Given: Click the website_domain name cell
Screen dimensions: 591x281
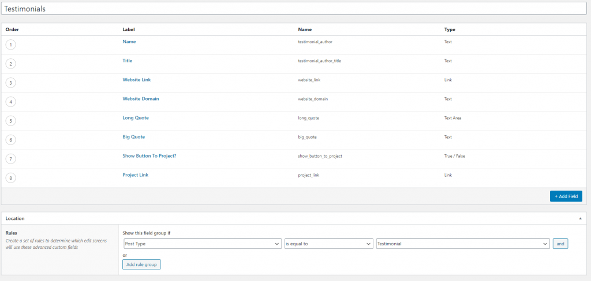Looking at the screenshot, I should [312, 99].
